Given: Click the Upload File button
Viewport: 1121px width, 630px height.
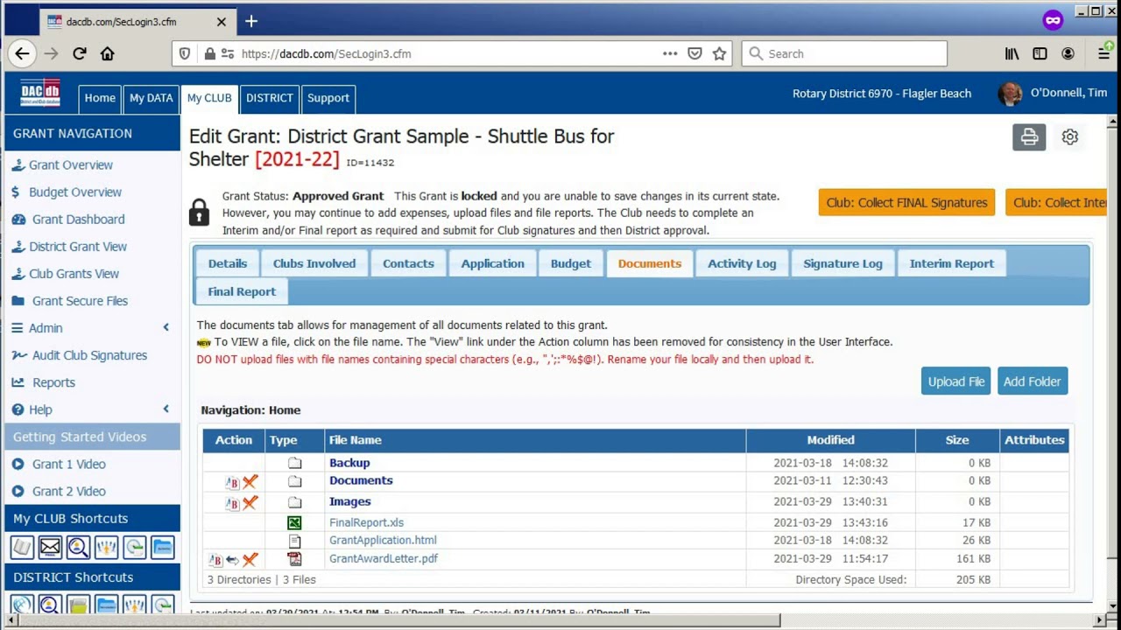Looking at the screenshot, I should point(956,381).
